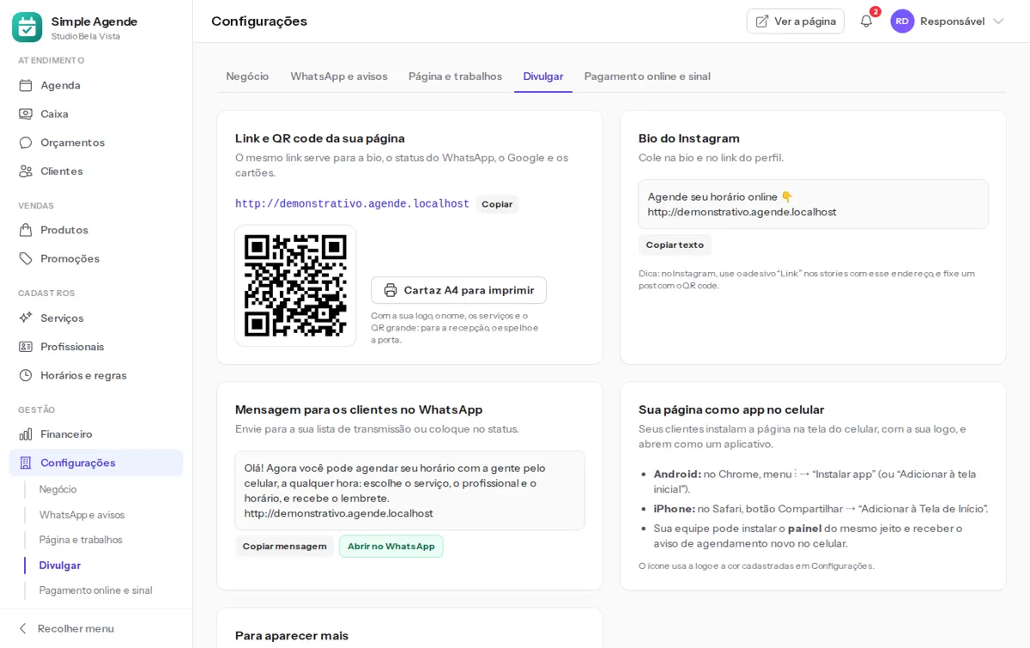Open Pagamento online e sinal sidebar item
The image size is (1030, 648).
click(95, 590)
